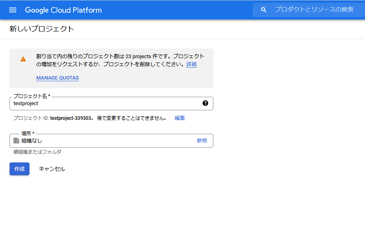Image resolution: width=365 pixels, height=252 pixels.
Task: Focus the プロダクトとリソースの検索 search box
Action: tap(314, 10)
